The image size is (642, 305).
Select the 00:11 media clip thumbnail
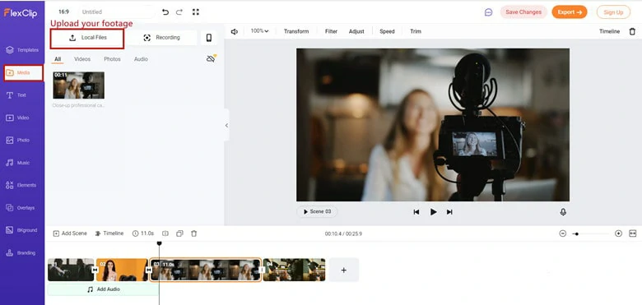click(79, 85)
